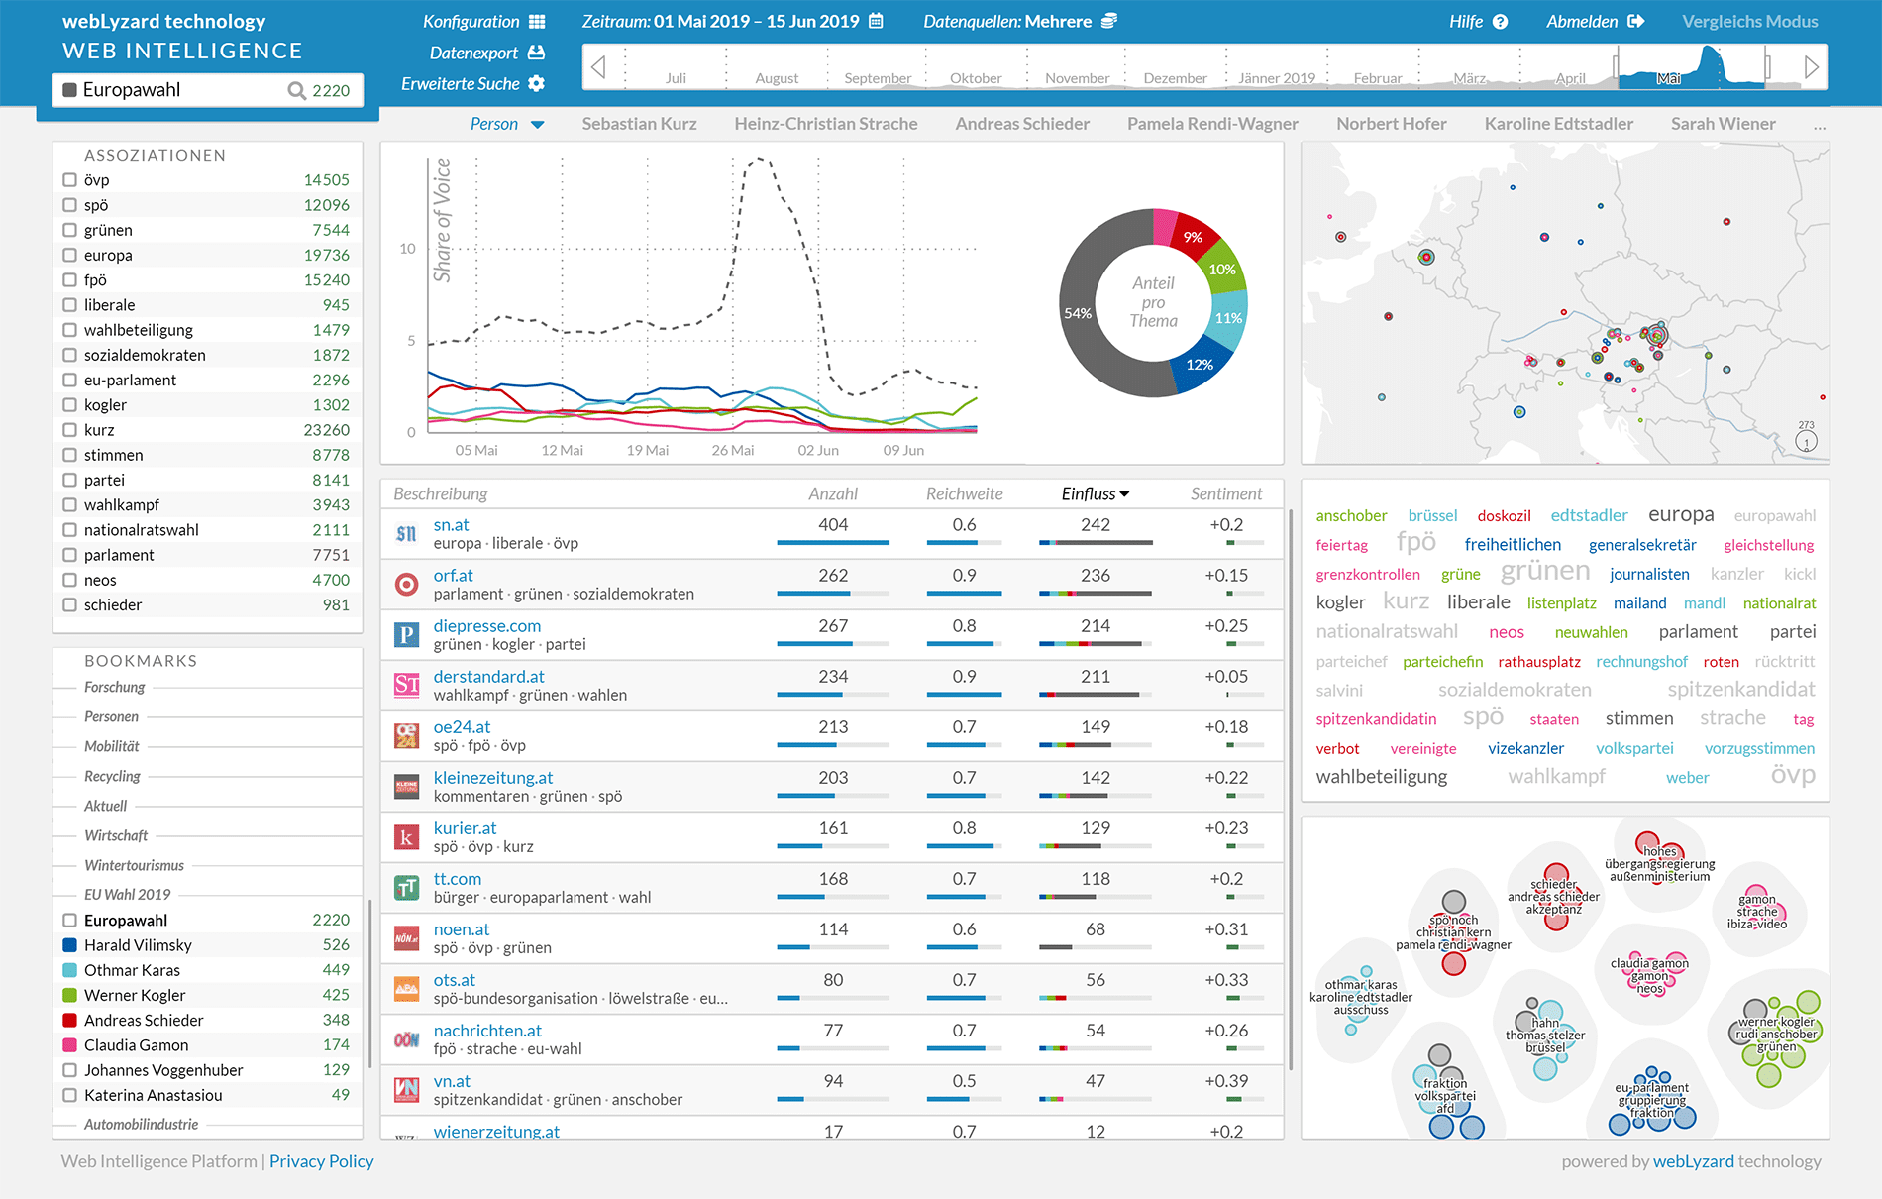Click the derstandard.at source logo
1882x1199 pixels.
(406, 685)
